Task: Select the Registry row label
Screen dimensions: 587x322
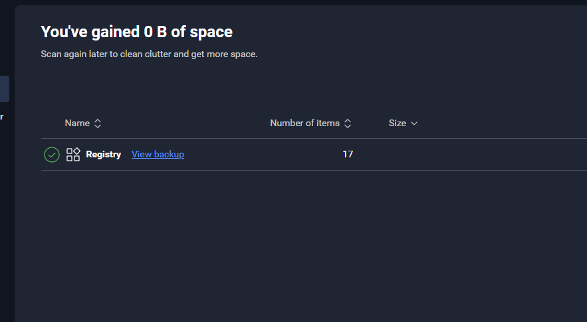Action: 104,154
